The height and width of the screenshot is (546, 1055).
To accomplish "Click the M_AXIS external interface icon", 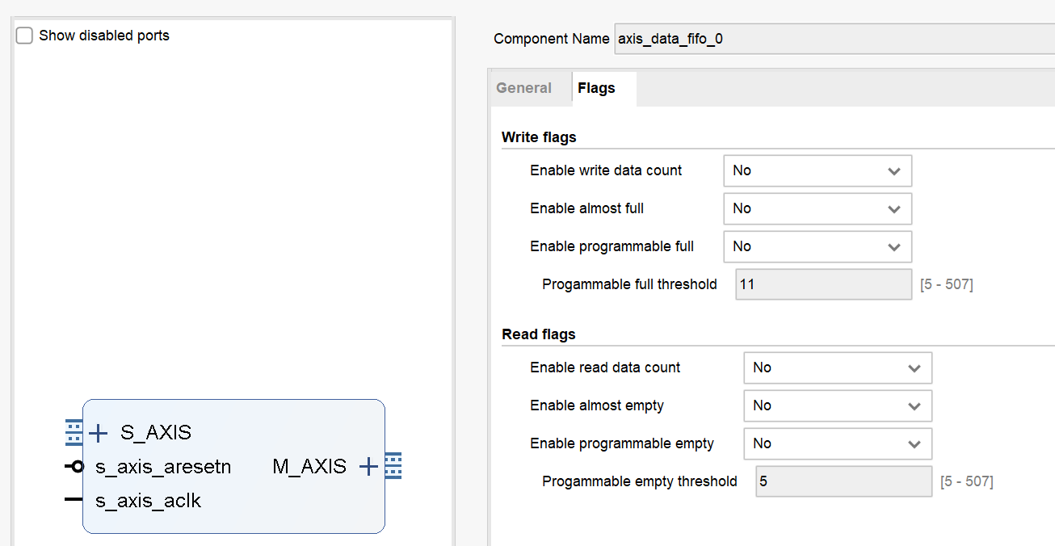I will (x=393, y=465).
